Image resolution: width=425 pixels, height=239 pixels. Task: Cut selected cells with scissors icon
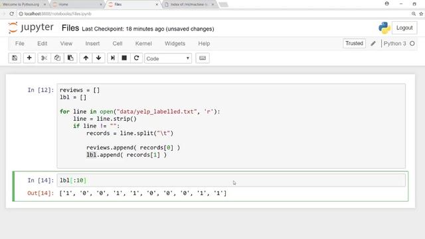click(44, 58)
